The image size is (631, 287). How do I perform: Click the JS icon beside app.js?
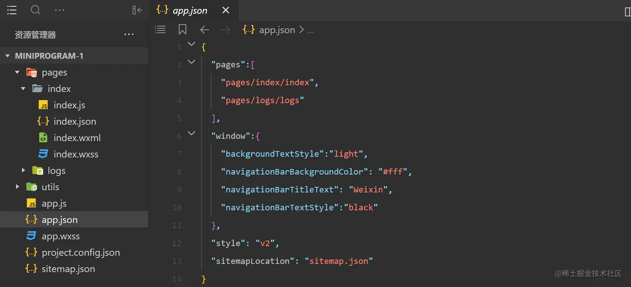coord(31,203)
